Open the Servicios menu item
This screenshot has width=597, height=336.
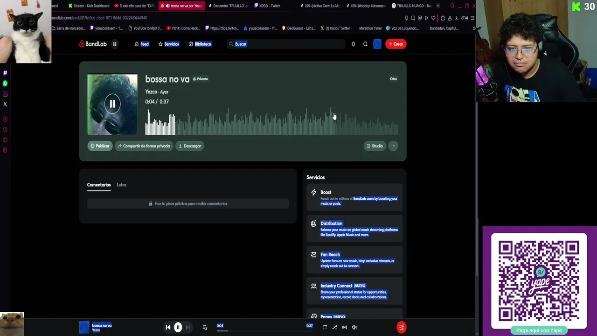[168, 44]
